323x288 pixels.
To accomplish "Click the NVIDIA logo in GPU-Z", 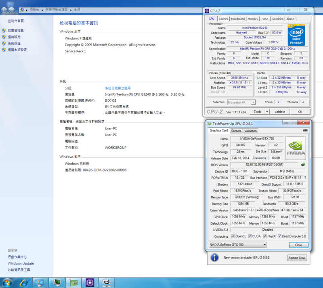I will coord(296,148).
